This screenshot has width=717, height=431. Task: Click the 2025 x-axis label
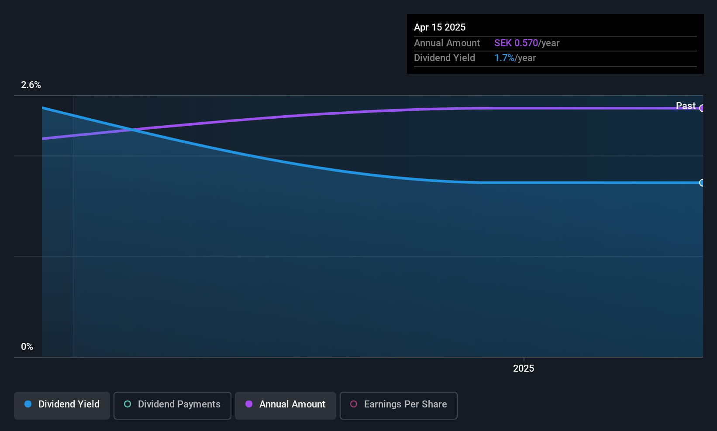524,369
